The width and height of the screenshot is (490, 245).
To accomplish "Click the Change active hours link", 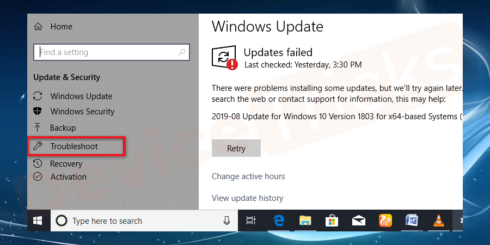I will (248, 176).
